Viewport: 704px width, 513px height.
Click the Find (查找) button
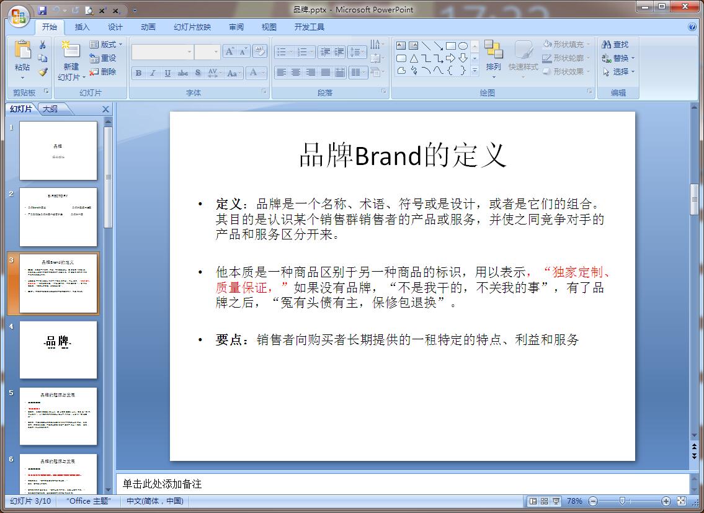click(615, 45)
